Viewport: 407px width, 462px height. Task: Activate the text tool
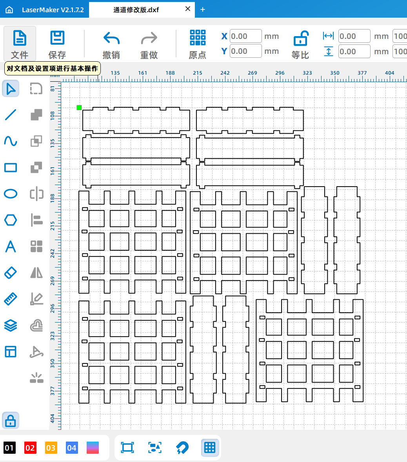pos(11,246)
